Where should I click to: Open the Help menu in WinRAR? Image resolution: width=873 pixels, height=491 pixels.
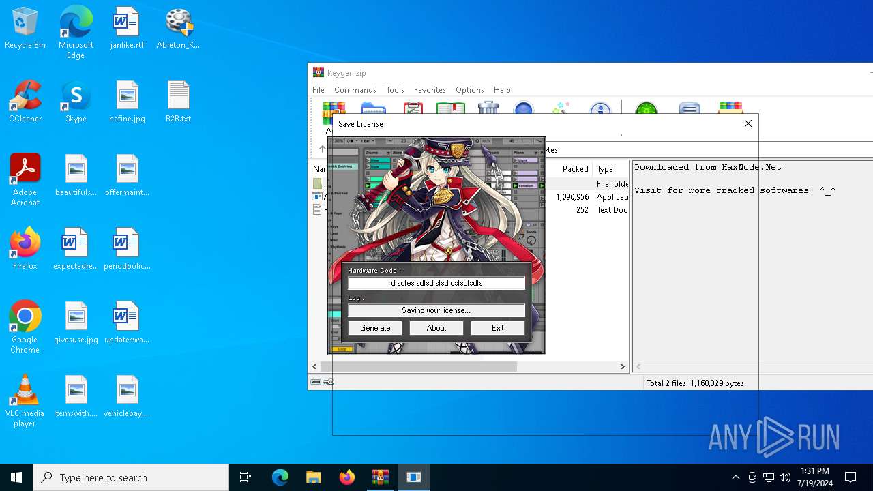(x=502, y=89)
